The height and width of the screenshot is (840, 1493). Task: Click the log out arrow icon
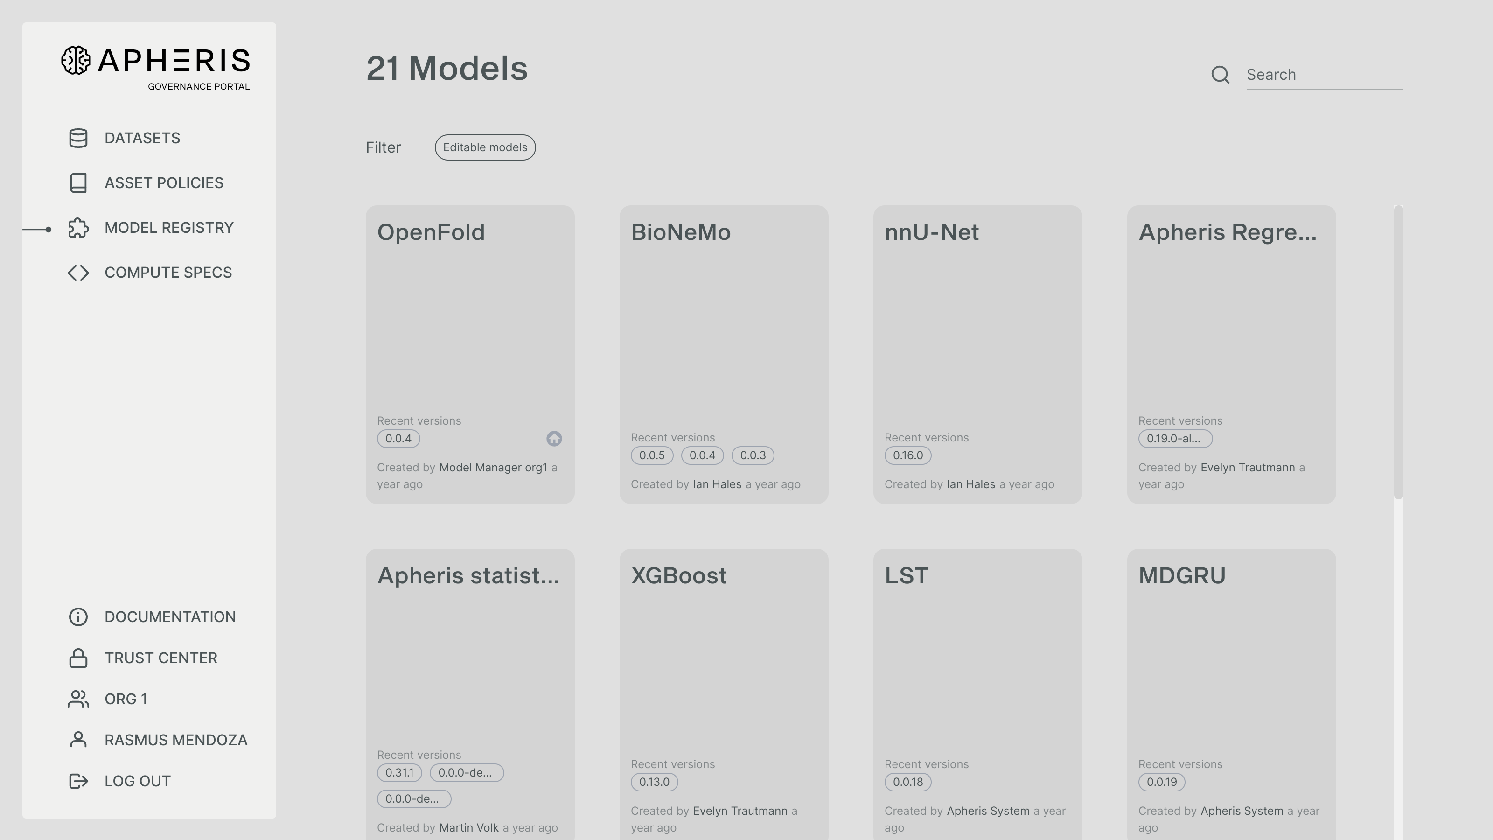(78, 781)
